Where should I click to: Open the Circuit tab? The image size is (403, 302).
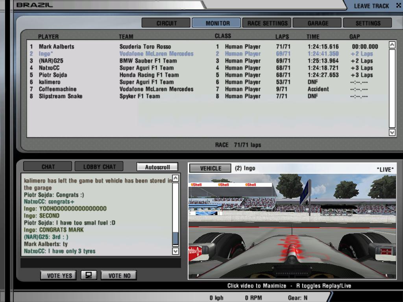166,23
